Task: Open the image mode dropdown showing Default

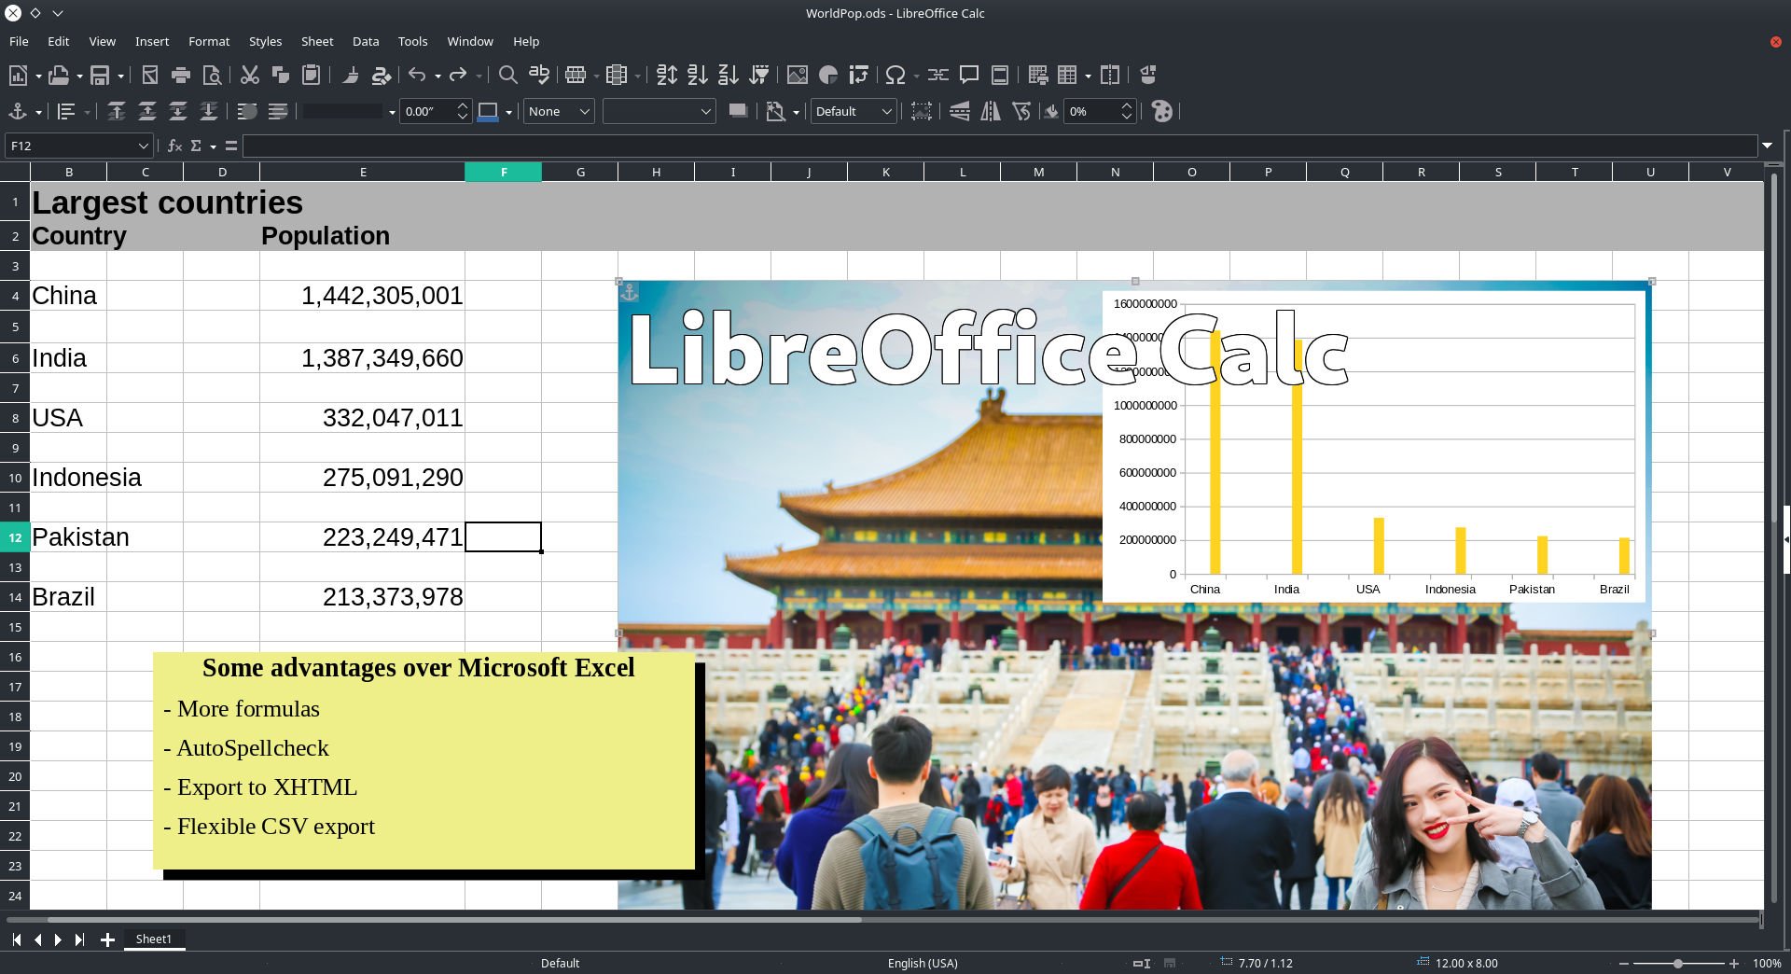Action: pos(886,111)
